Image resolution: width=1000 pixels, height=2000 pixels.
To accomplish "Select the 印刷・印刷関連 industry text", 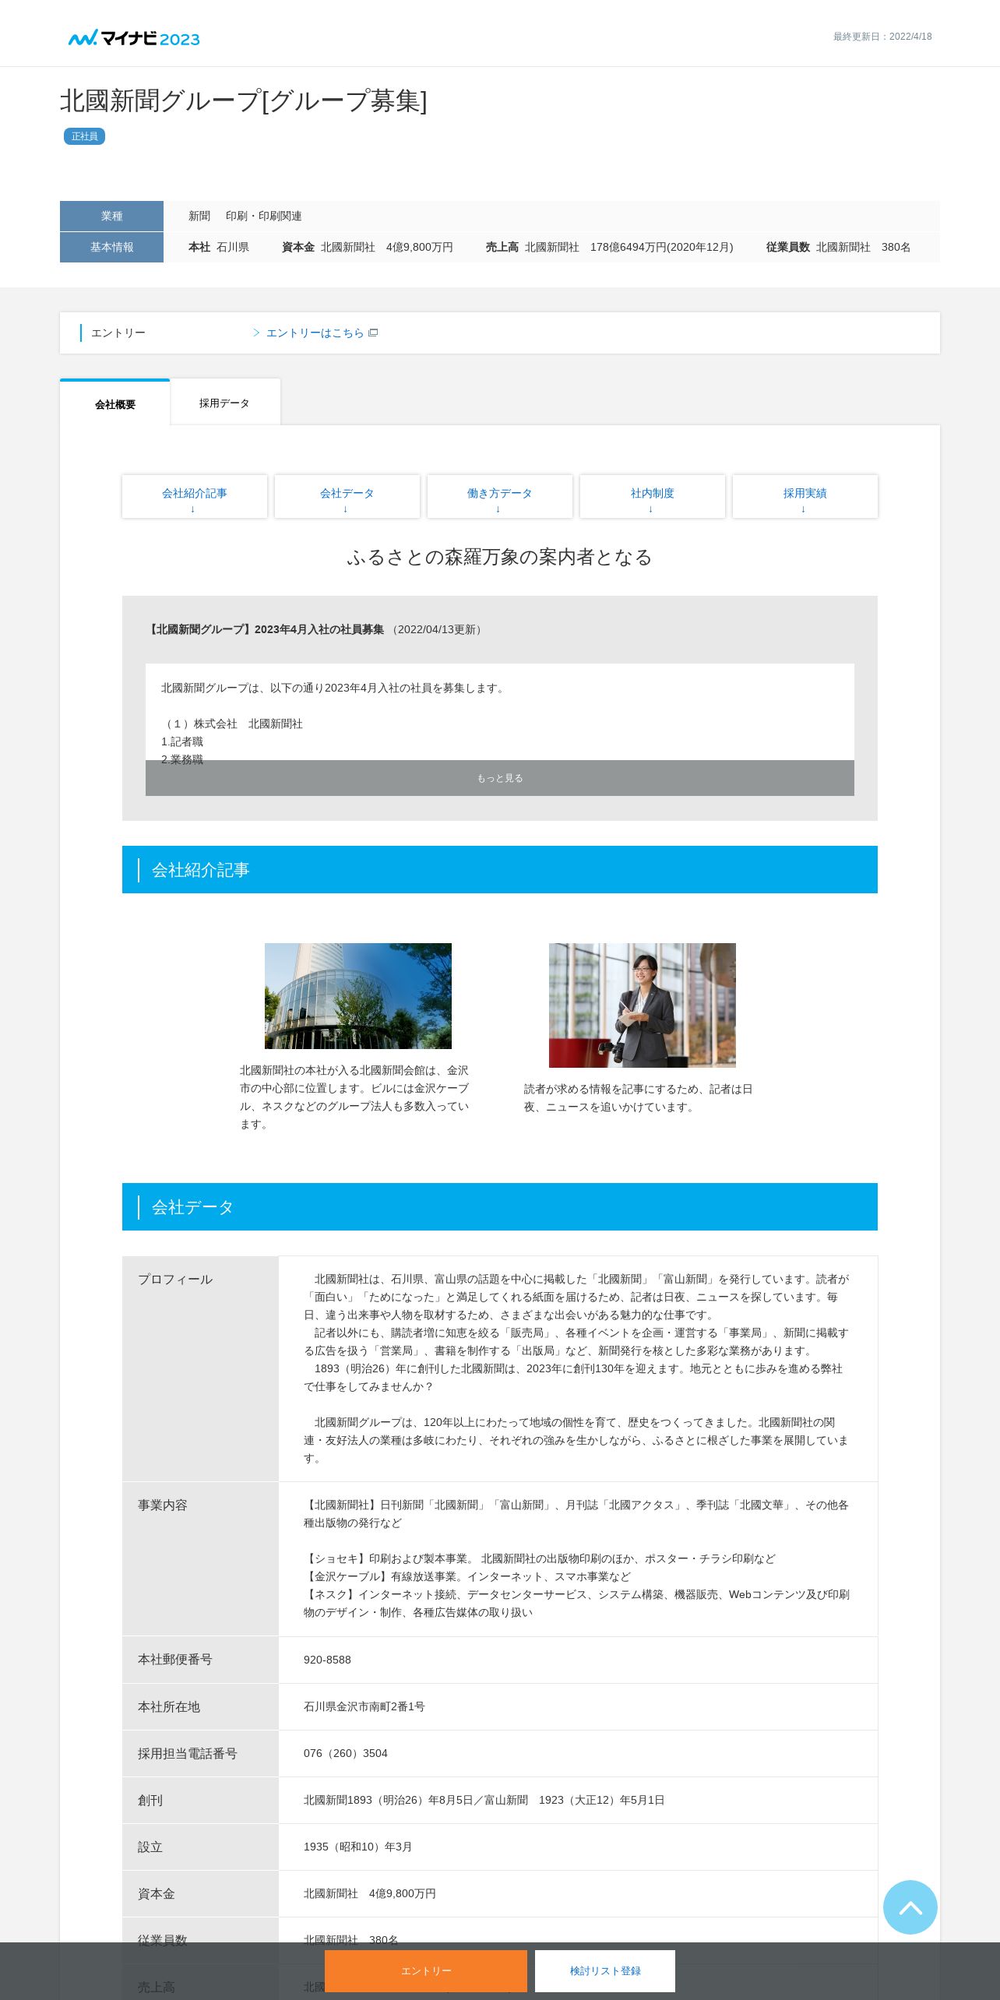I will click(264, 216).
